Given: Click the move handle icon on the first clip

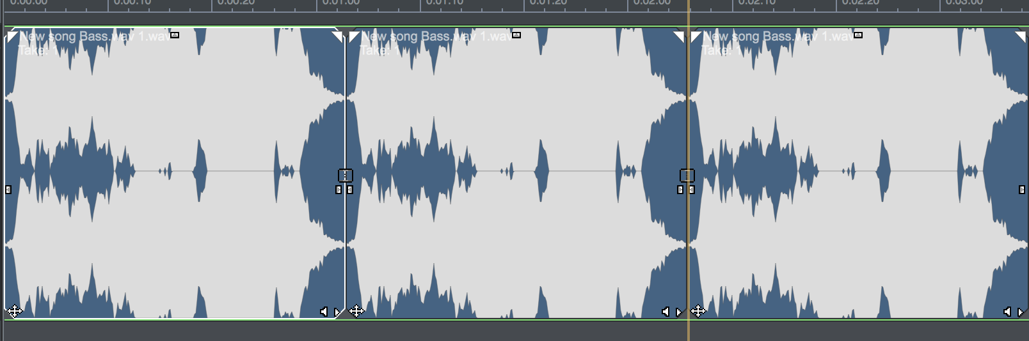Looking at the screenshot, I should [14, 312].
